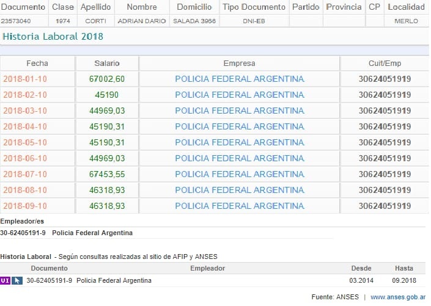Select salary value 67453,55
Screen dimensions: 431x306
tap(107, 174)
